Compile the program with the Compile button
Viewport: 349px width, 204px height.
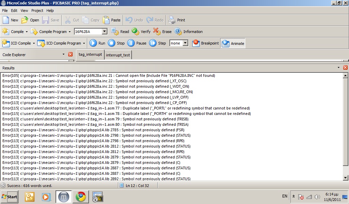tap(13, 32)
